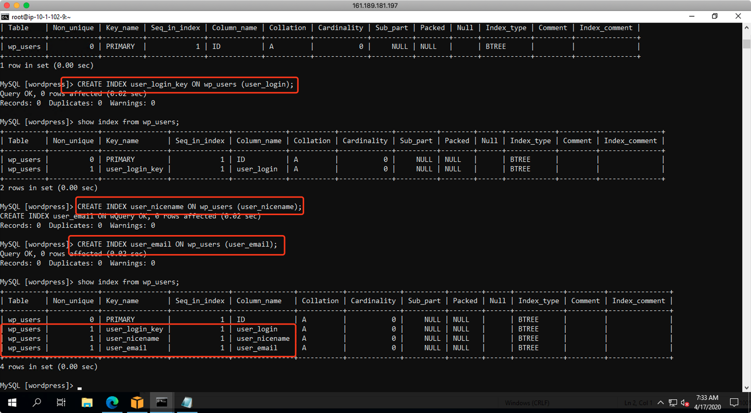Open the clock showing 7:33 AM
The image size is (751, 413).
(707, 402)
